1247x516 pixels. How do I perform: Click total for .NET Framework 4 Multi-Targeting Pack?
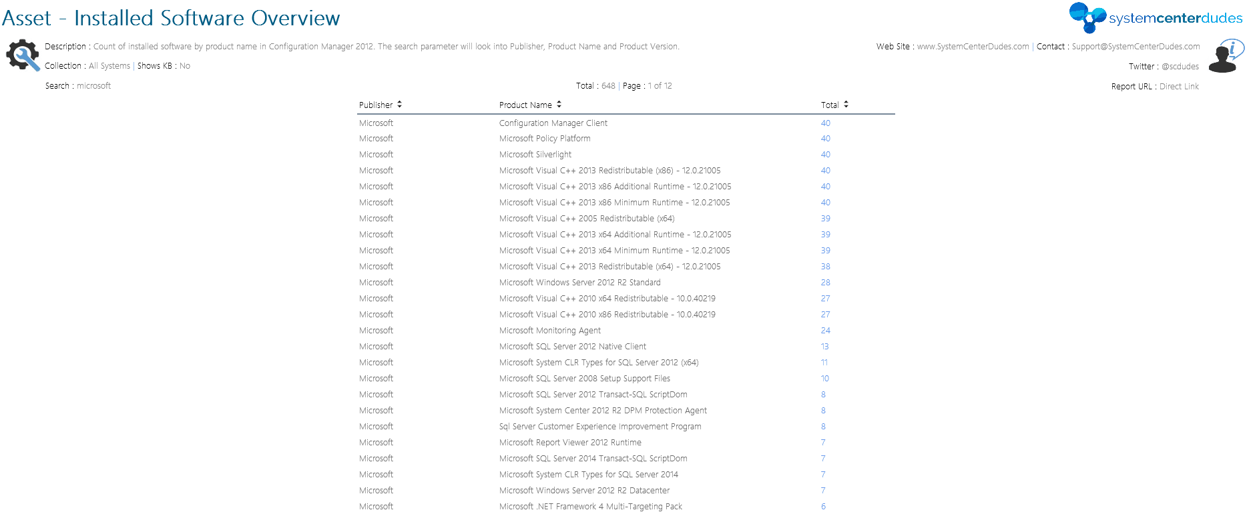click(x=823, y=507)
